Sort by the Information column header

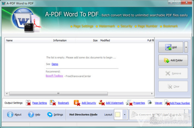pos(64,41)
